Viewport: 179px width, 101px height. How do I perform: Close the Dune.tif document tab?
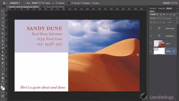pyautogui.click(x=42, y=7)
